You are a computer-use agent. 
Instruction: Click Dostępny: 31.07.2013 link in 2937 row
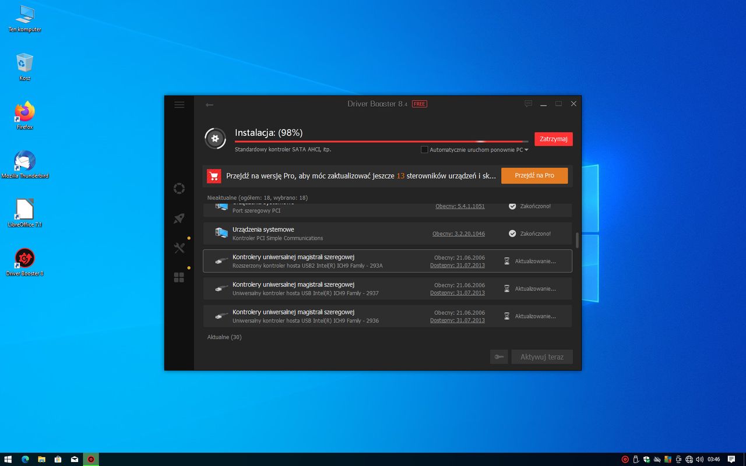click(458, 293)
